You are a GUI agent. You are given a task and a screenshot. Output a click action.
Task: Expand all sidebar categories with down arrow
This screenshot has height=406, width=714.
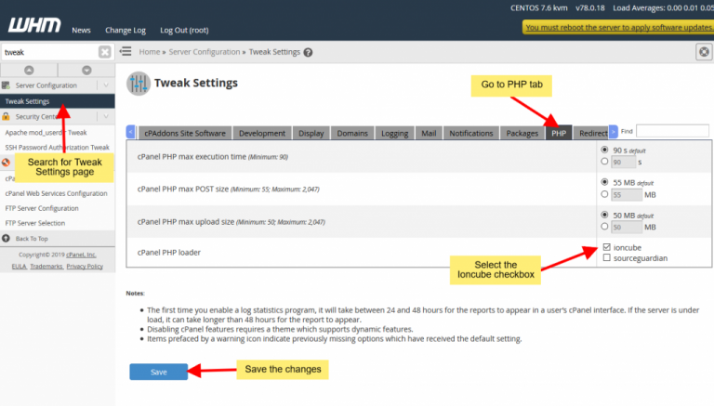(x=86, y=70)
